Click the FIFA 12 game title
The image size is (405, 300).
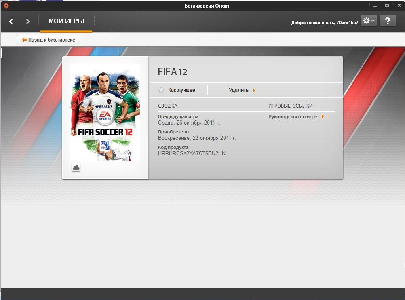pos(172,72)
